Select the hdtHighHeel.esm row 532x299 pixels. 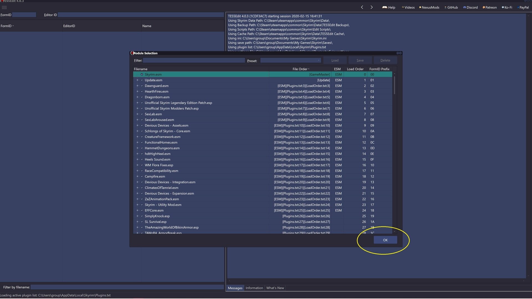262,154
